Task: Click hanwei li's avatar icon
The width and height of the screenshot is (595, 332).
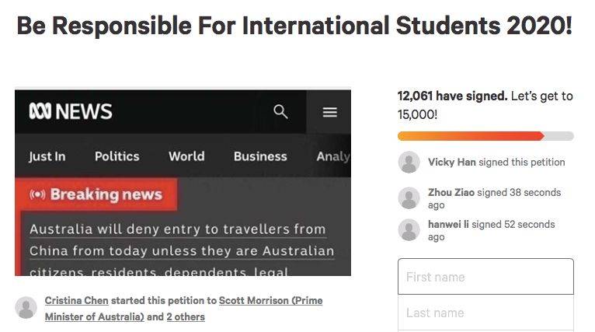Action: [x=409, y=230]
